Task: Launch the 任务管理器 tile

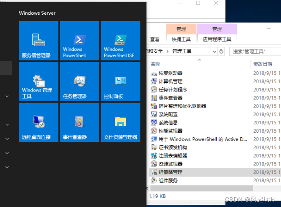Action: point(80,81)
